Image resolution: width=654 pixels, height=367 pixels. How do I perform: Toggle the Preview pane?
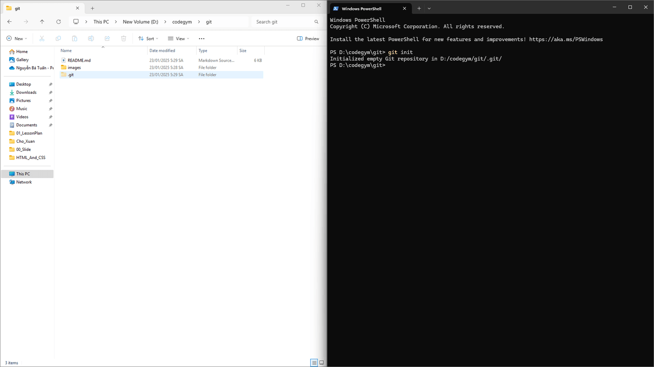308,39
